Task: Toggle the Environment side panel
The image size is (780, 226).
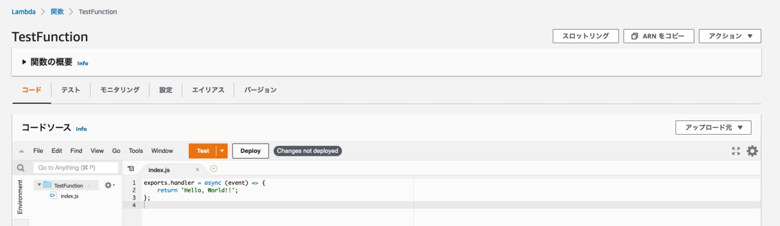Action: pos(20,196)
